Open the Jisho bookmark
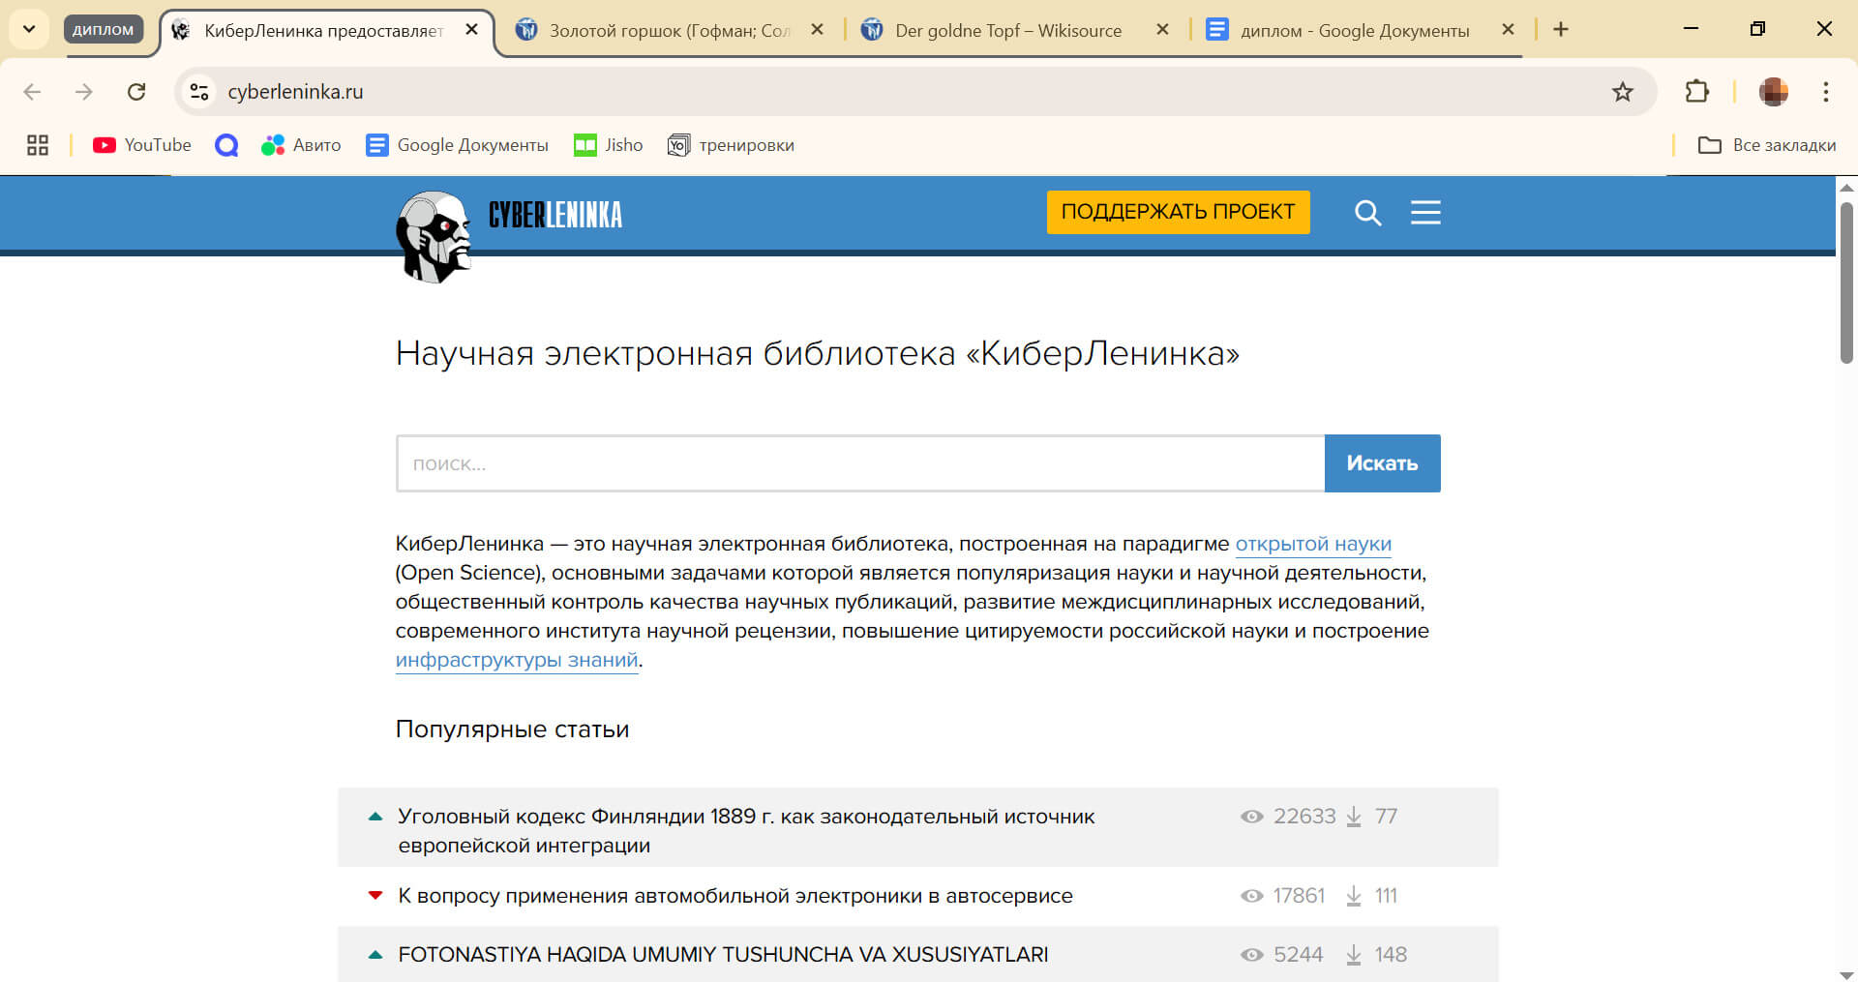 coord(608,145)
